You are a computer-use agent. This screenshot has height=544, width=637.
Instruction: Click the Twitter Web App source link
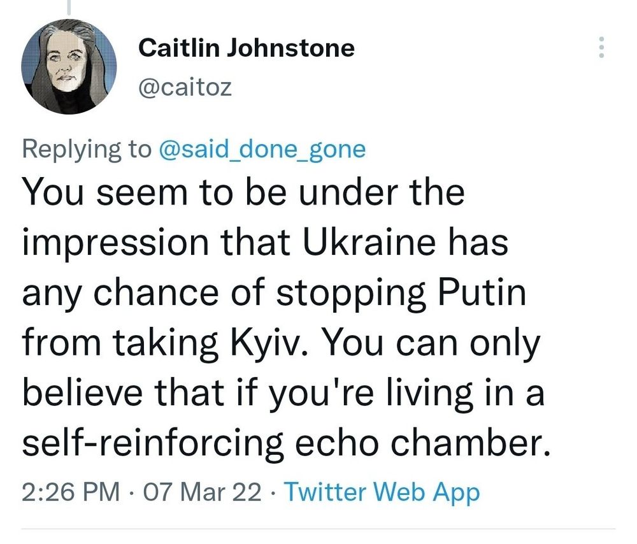(x=382, y=491)
